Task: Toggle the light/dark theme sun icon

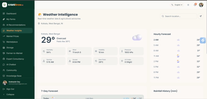Action: pyautogui.click(x=188, y=5)
